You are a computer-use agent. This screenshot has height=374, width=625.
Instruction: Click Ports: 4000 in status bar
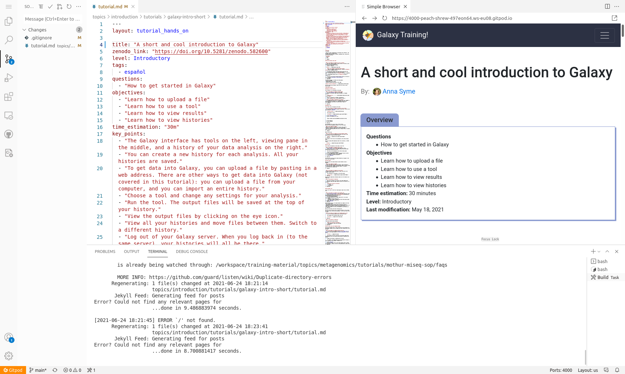click(x=561, y=370)
